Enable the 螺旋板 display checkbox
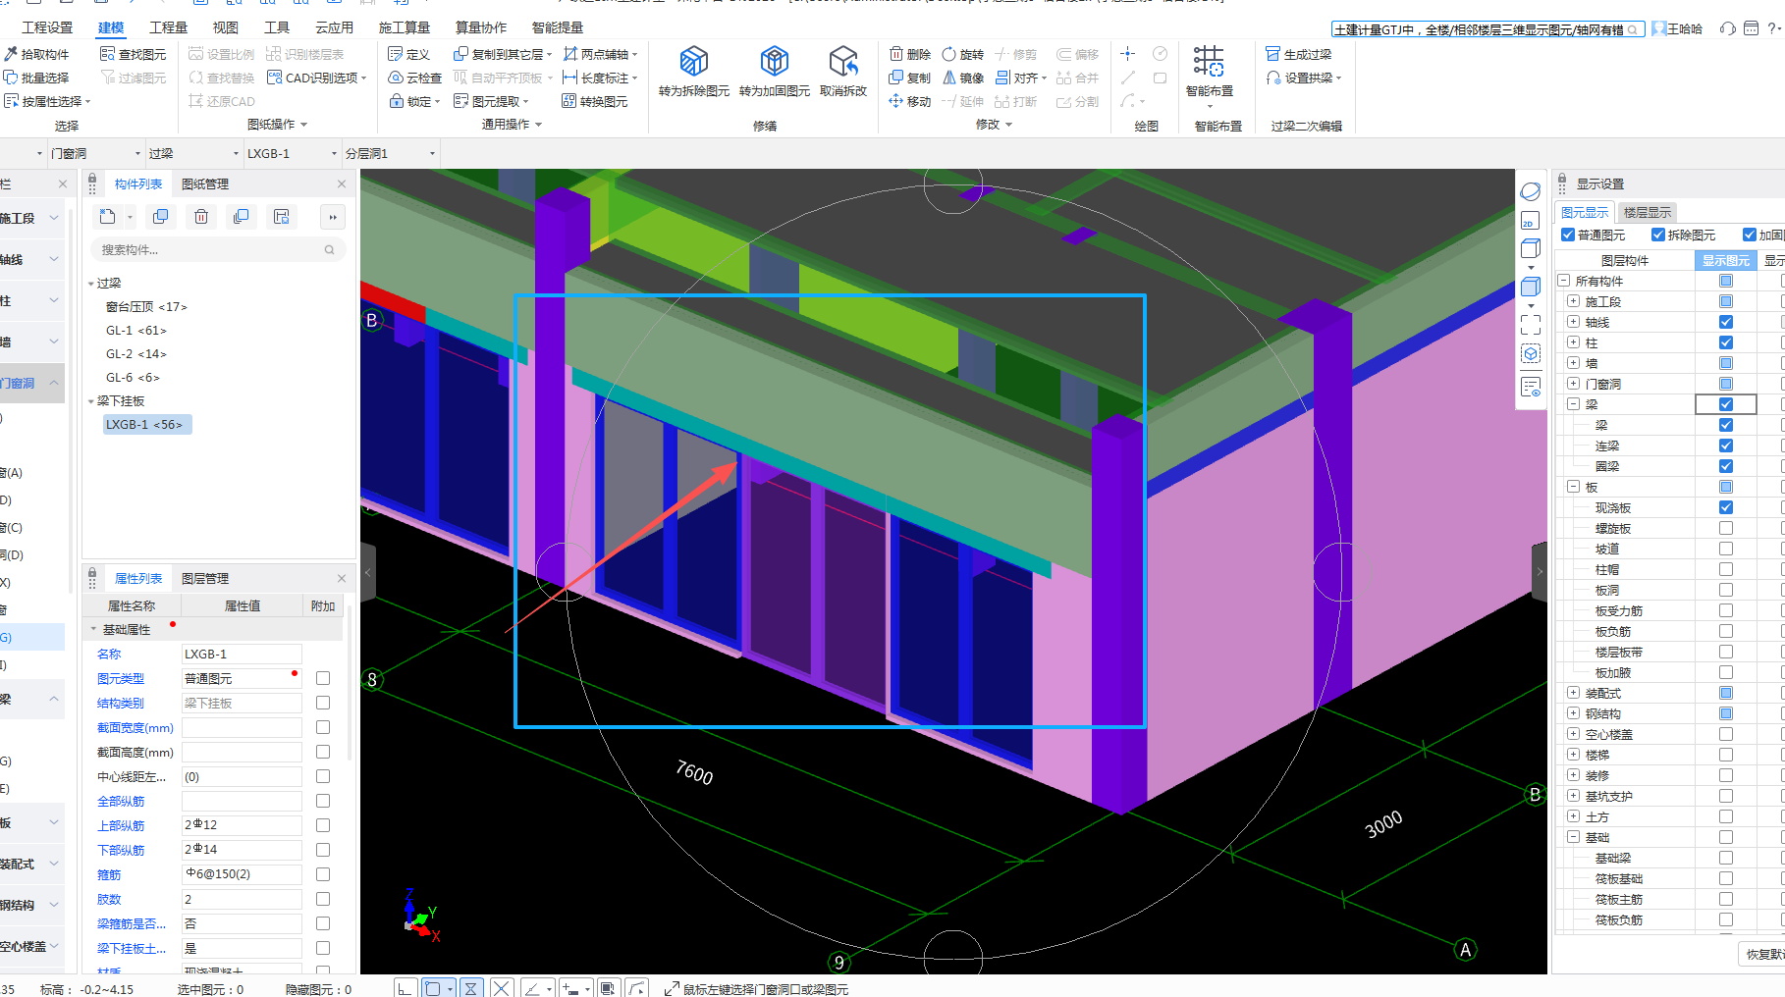Screen dimensions: 1785x997 (1725, 528)
